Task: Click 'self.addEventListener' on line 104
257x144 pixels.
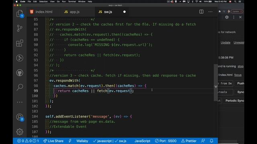Action: click(x=67, y=116)
